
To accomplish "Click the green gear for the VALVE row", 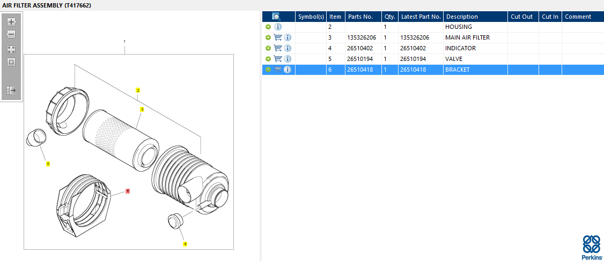I will tap(268, 59).
